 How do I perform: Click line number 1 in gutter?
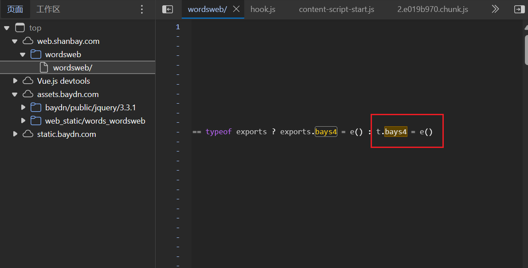[178, 27]
